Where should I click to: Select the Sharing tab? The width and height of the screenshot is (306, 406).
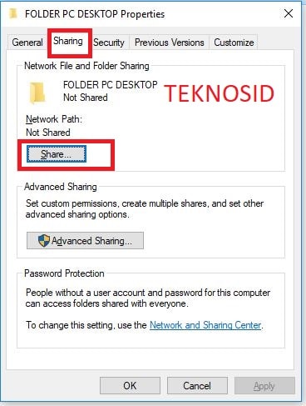click(x=68, y=42)
